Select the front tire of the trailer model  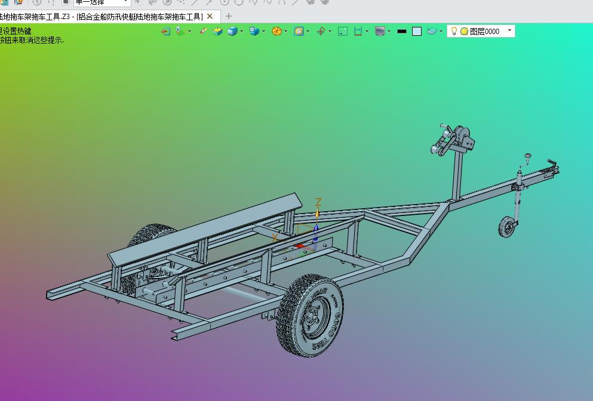310,316
